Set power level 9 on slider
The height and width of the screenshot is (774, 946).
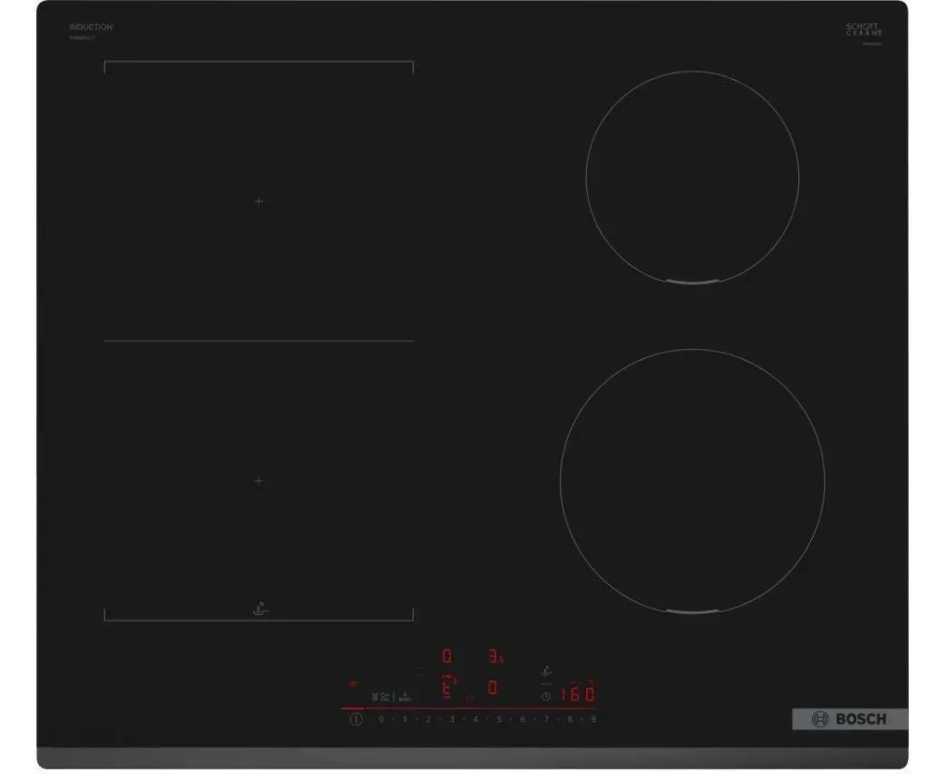tap(593, 719)
